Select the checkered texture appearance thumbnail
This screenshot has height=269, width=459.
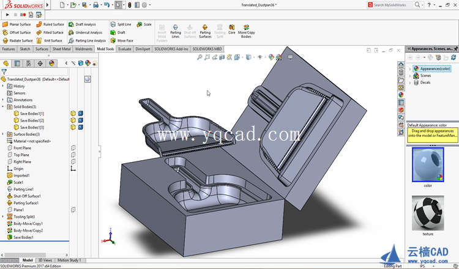pyautogui.click(x=428, y=213)
